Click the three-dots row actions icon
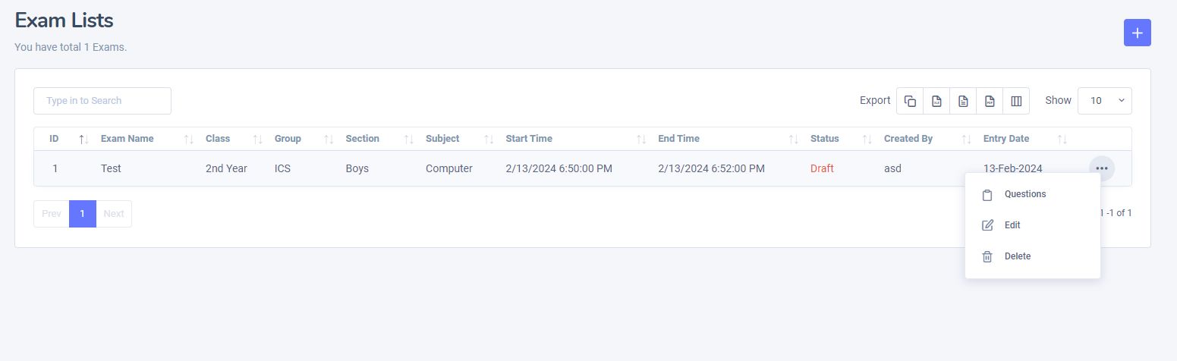 (1102, 168)
